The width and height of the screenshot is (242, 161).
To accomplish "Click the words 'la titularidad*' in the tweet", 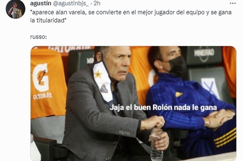I will point(48,20).
